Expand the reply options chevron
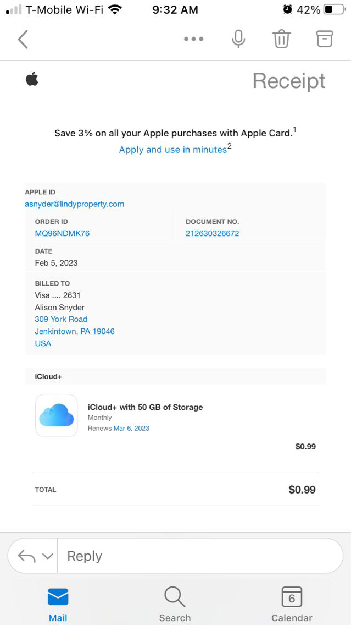The image size is (351, 625). coord(48,556)
